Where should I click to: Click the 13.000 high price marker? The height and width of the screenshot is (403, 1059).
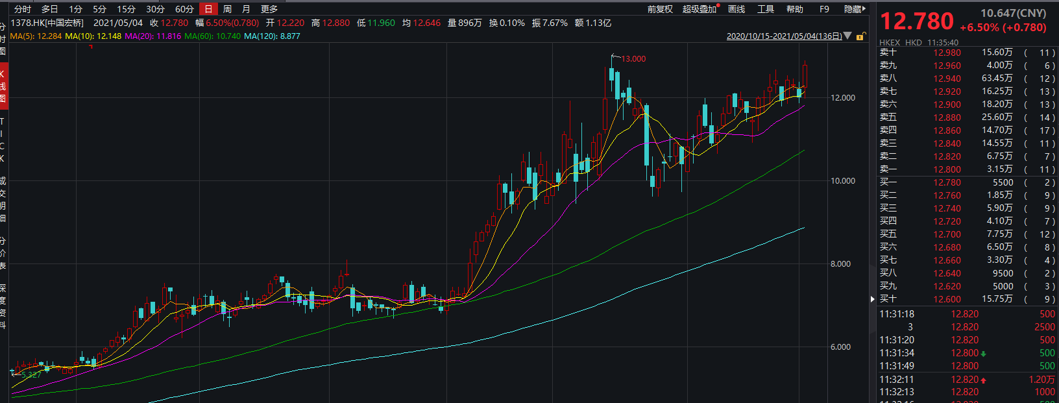point(633,59)
